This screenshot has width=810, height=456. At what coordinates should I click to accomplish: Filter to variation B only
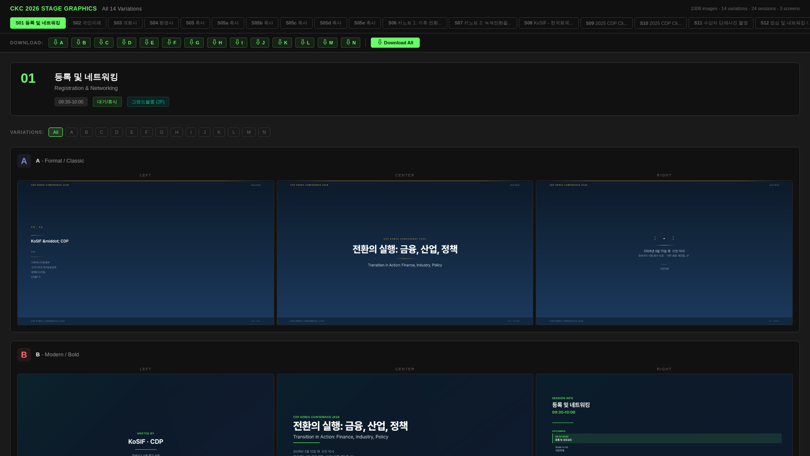(x=86, y=132)
